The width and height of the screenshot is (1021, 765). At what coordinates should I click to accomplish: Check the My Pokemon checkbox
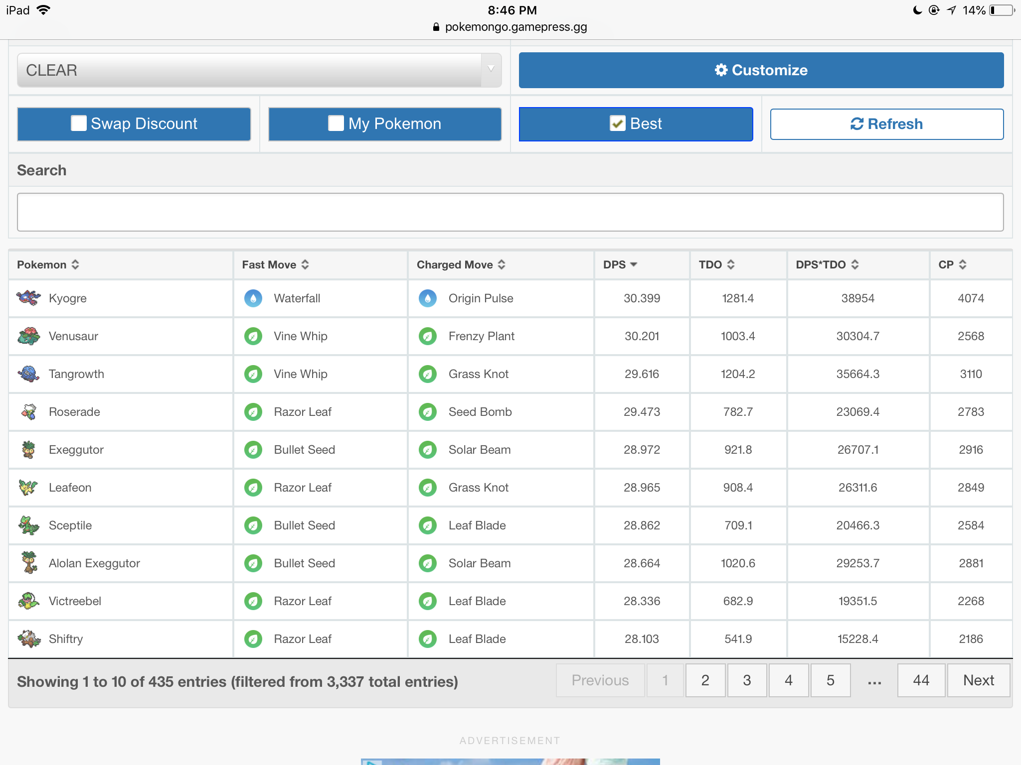tap(336, 123)
